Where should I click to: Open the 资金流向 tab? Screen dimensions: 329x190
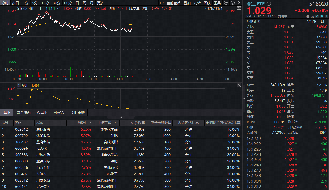pos(24,113)
